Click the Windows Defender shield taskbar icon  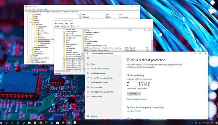coord(69,123)
